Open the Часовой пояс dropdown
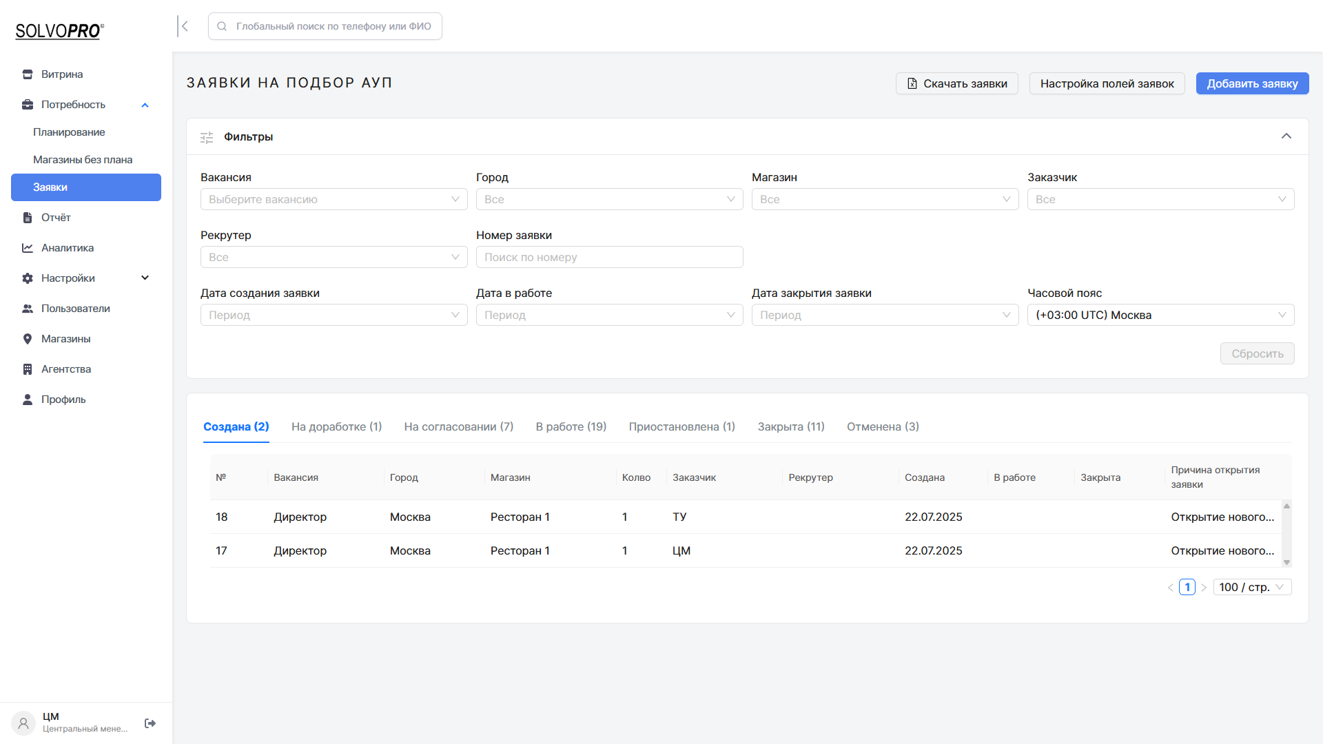Screen dimensions: 1323x744 [1160, 315]
